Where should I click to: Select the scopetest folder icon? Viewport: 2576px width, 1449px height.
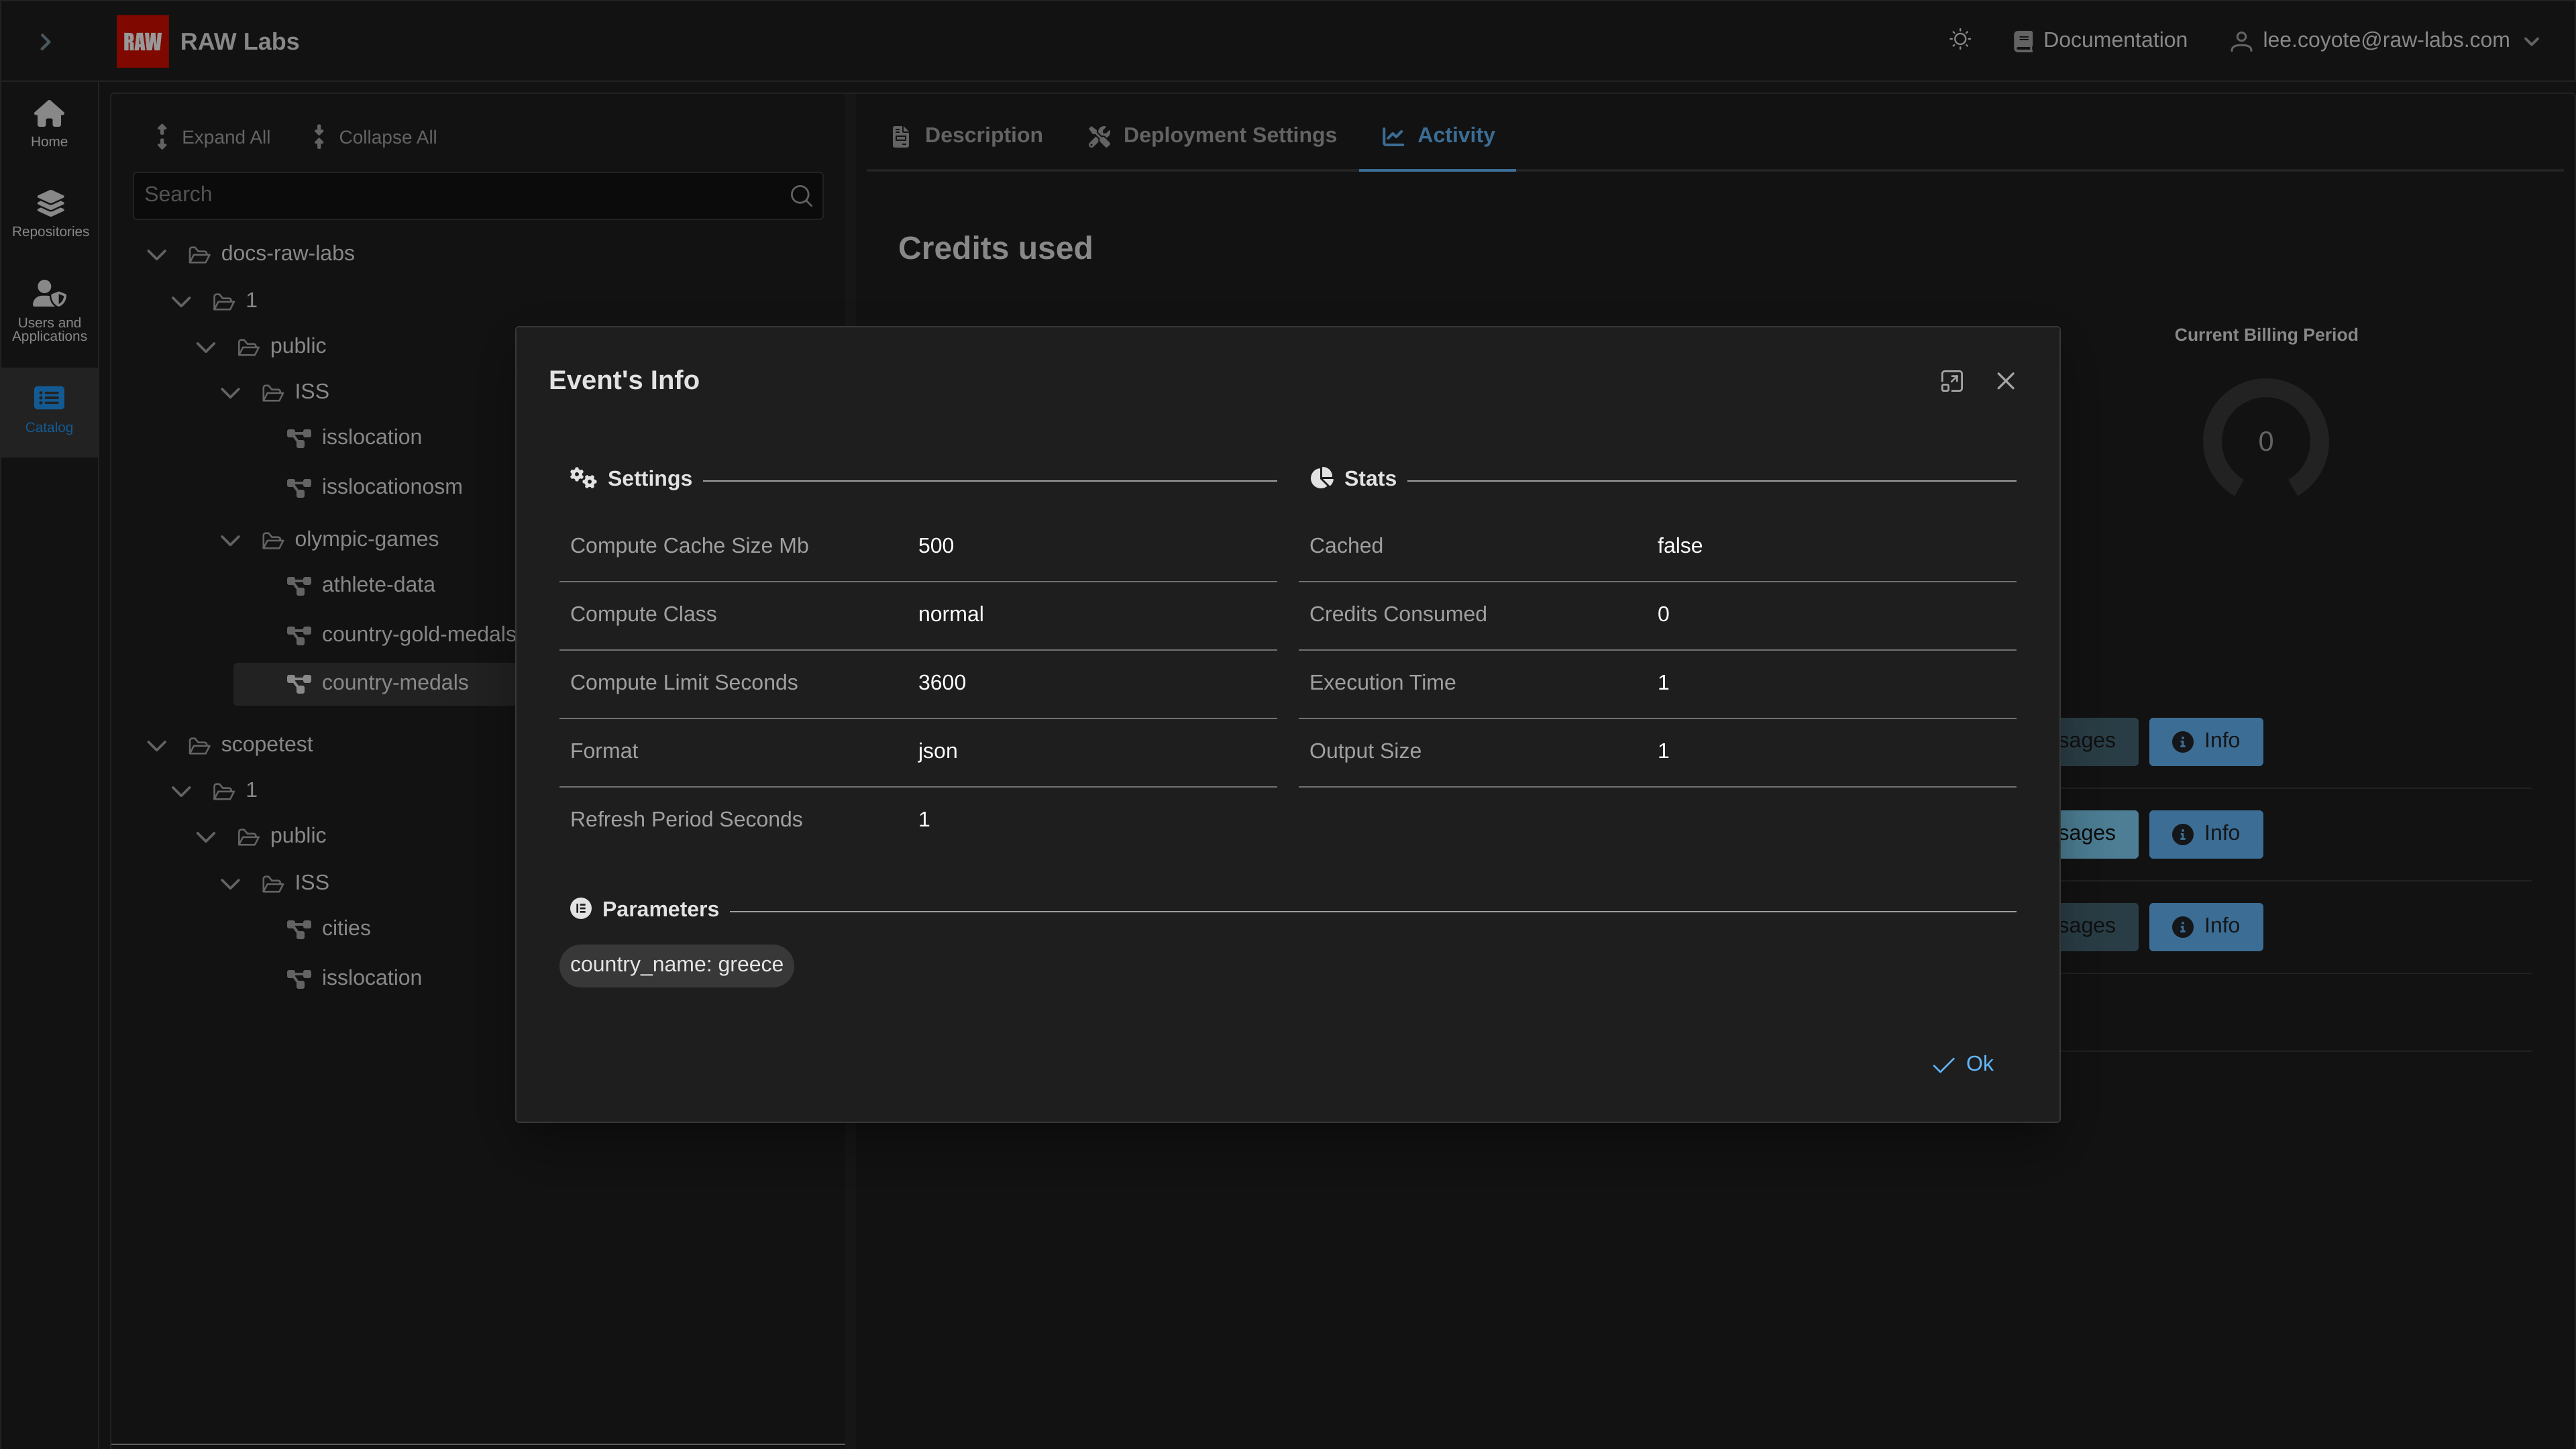click(x=199, y=746)
